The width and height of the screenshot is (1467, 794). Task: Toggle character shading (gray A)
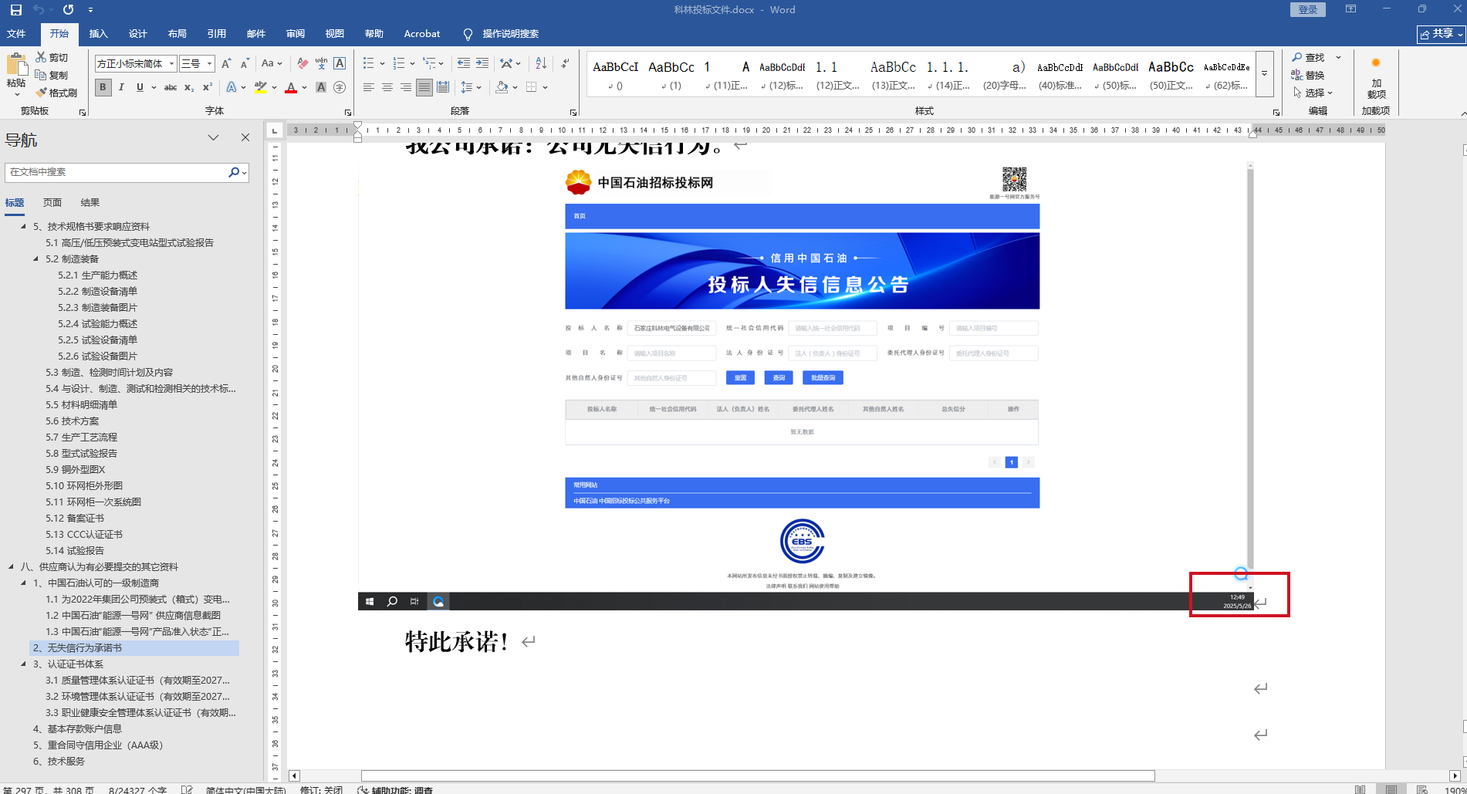tap(321, 88)
